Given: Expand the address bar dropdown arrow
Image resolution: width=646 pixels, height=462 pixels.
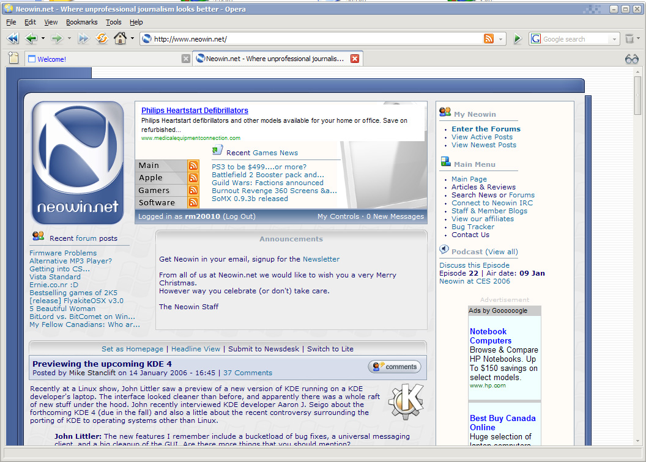Looking at the screenshot, I should (500, 39).
